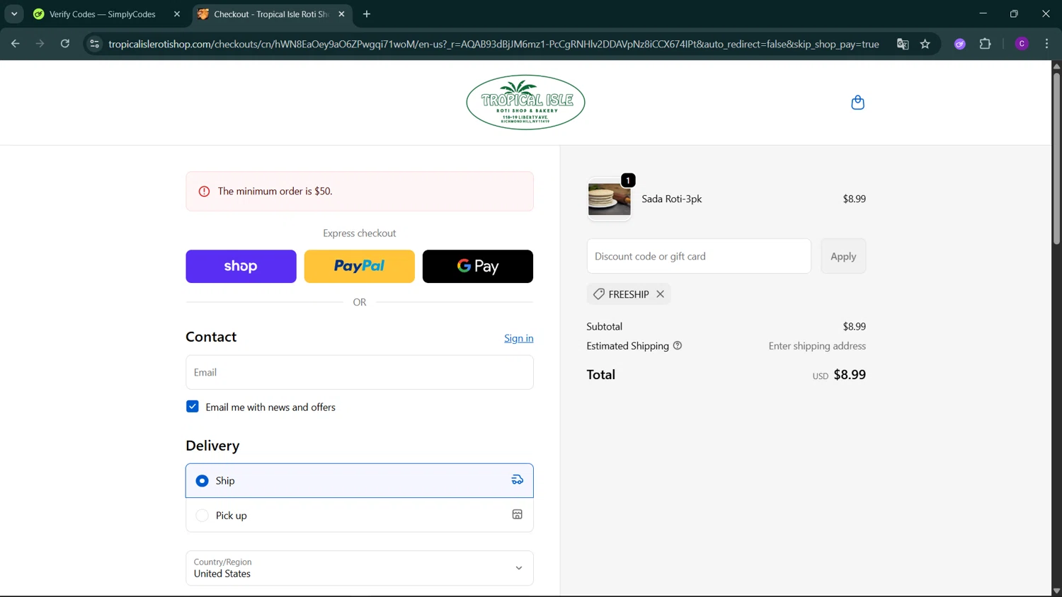Select the Ship delivery option
Image resolution: width=1062 pixels, height=597 pixels.
pos(360,480)
